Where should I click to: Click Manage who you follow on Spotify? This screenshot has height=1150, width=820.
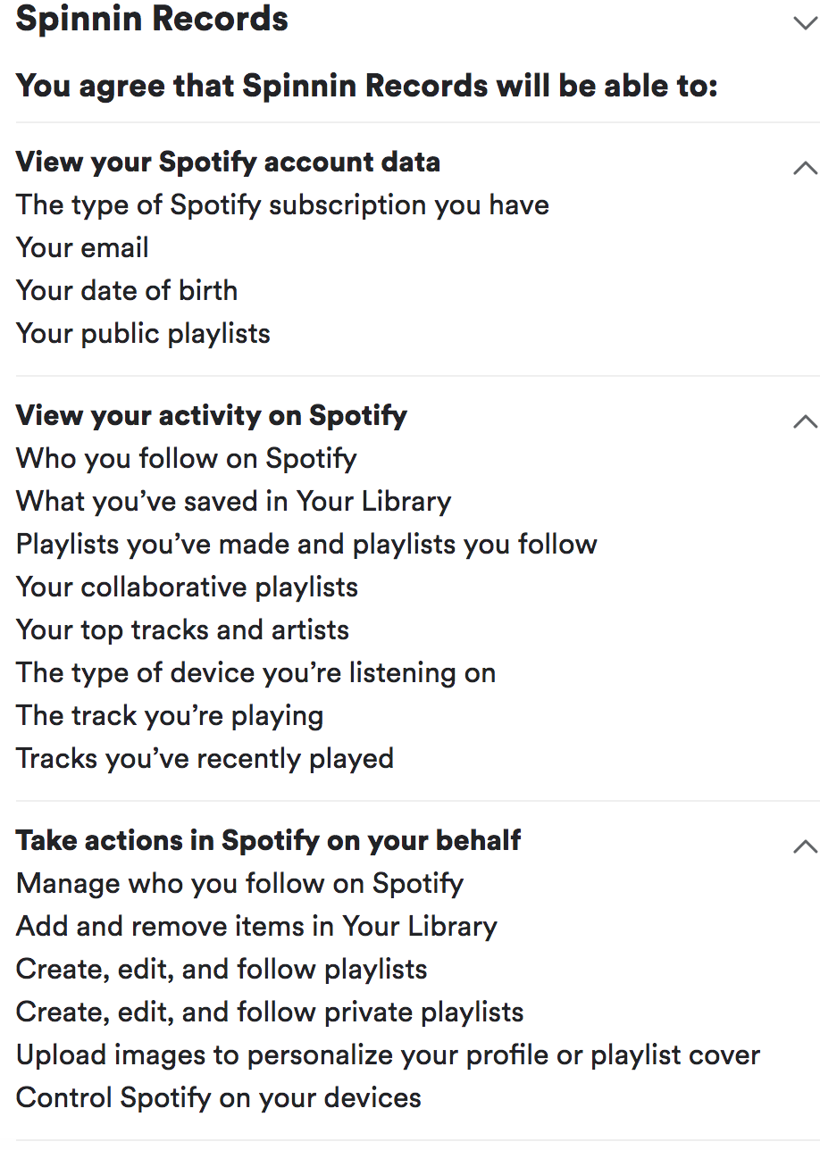[x=239, y=883]
